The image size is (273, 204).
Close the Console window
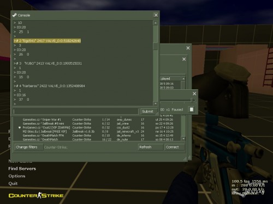(156, 15)
